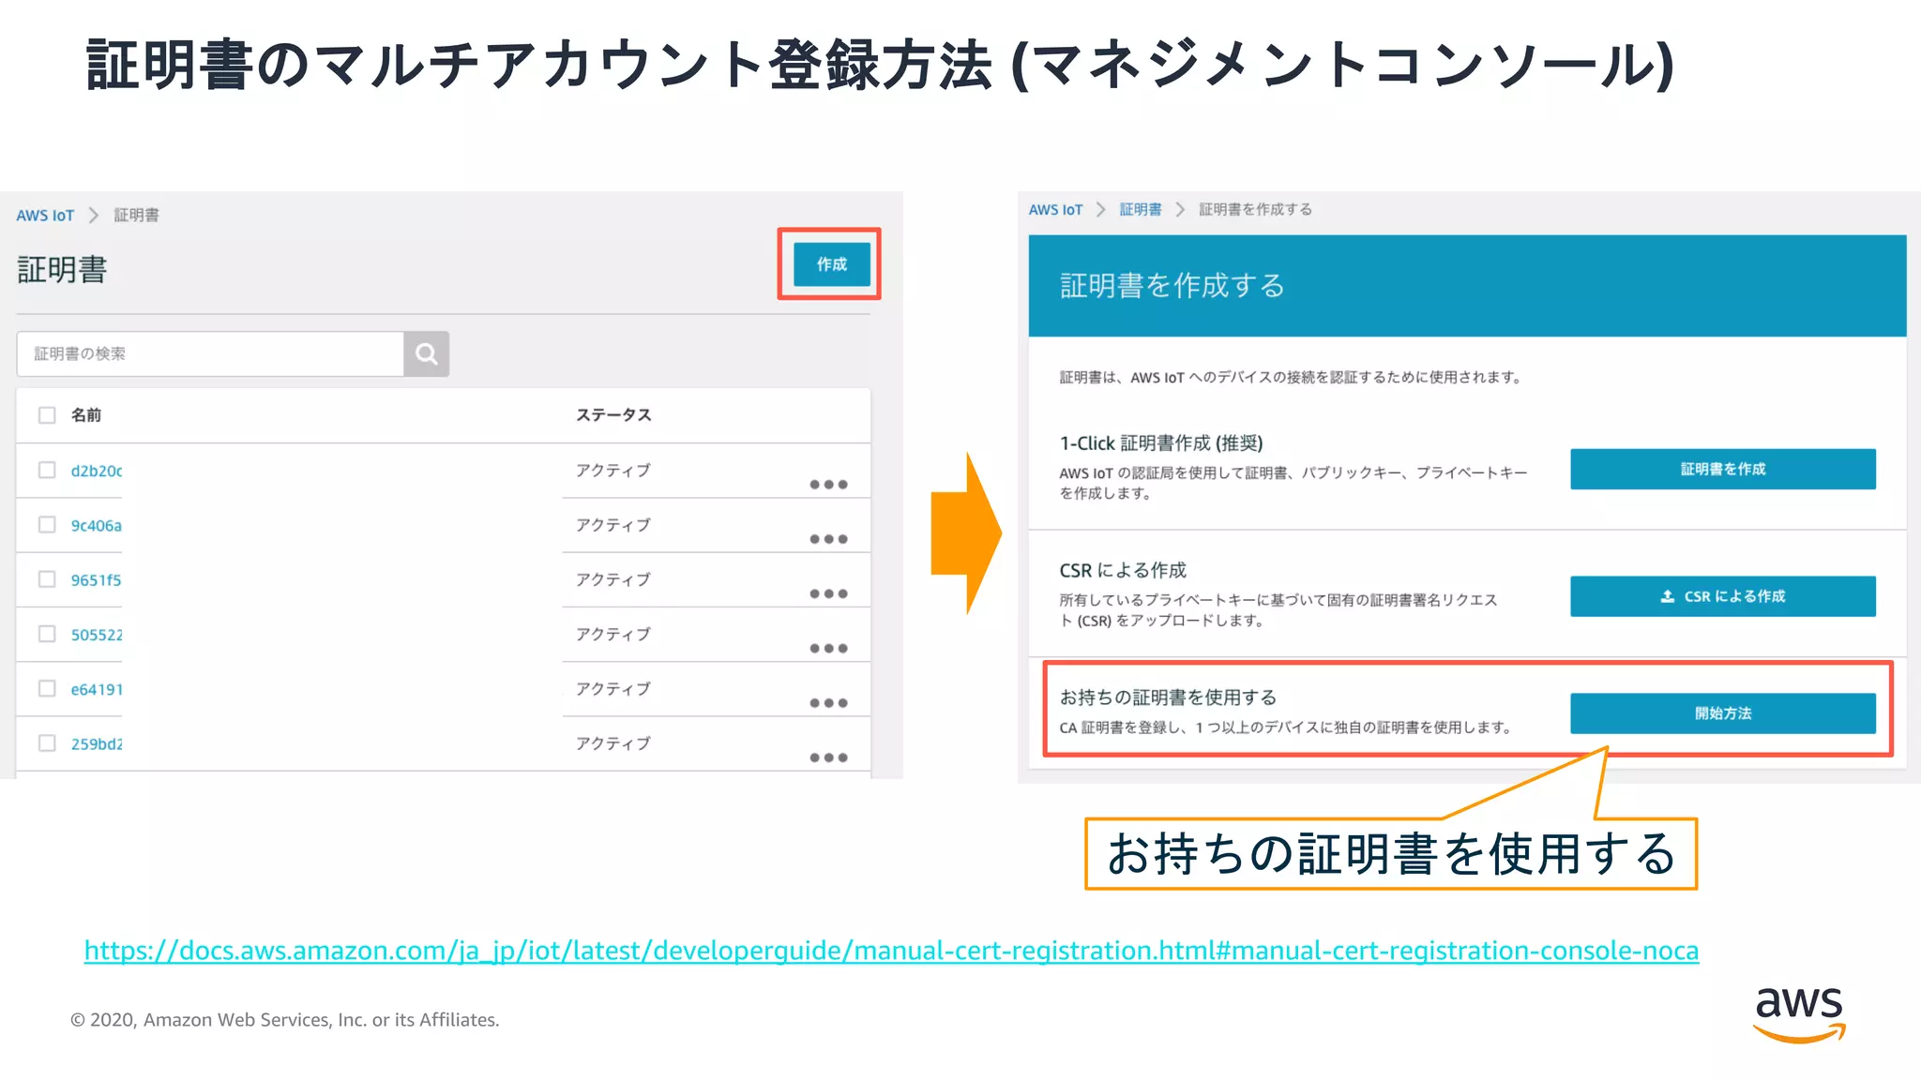This screenshot has height=1080, width=1921.
Task: Click AWS IoT breadcrumb in left panel
Action: tap(45, 216)
